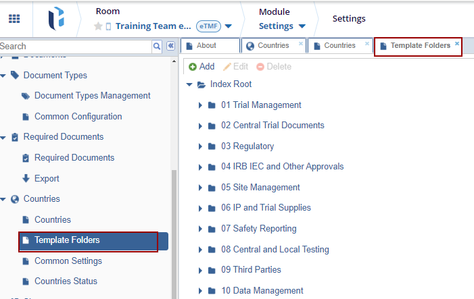The width and height of the screenshot is (474, 299).
Task: Select the 07 Safety Reporting folder icon
Action: point(212,229)
